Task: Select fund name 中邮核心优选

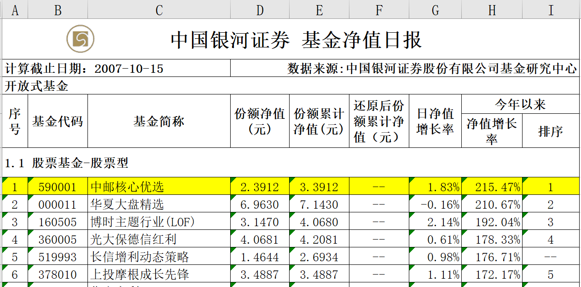Action: click(159, 187)
